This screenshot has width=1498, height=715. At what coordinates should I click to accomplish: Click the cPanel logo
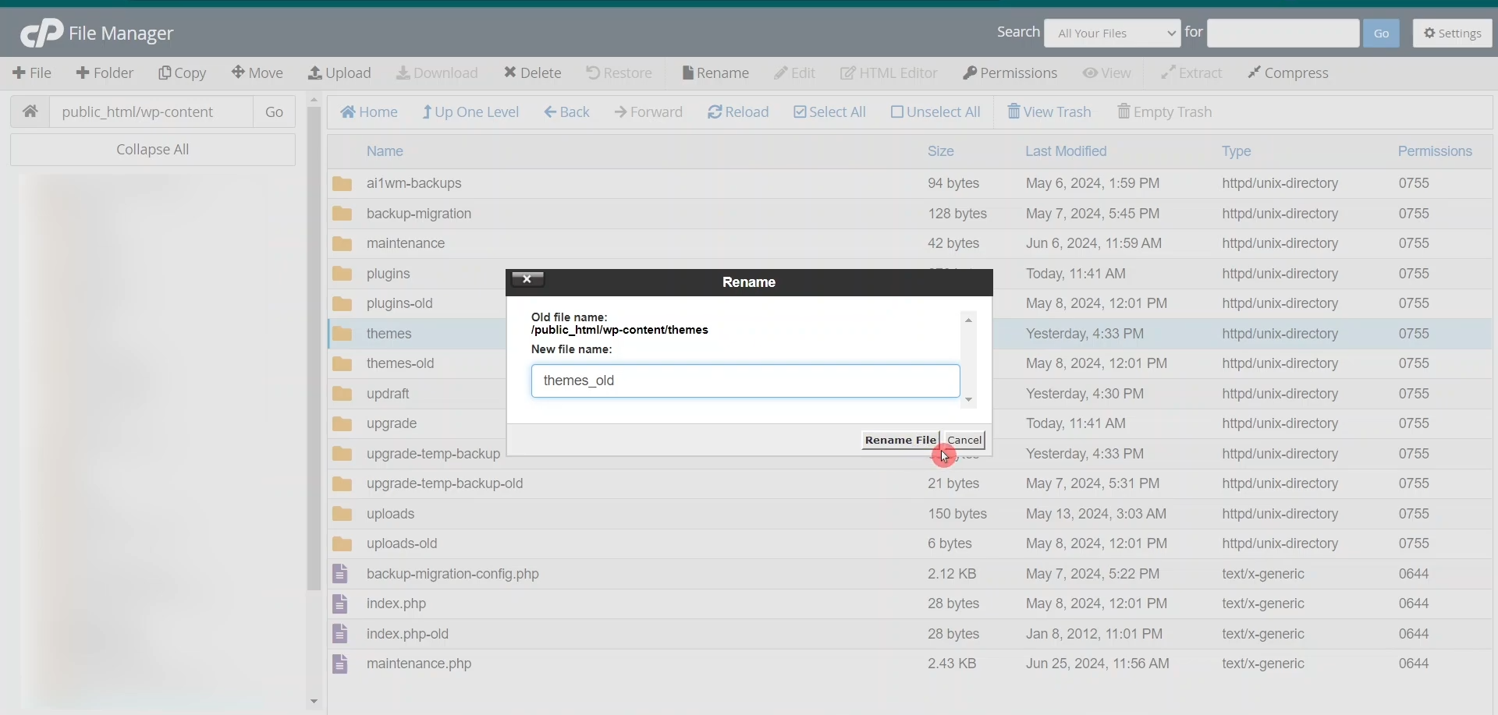41,34
